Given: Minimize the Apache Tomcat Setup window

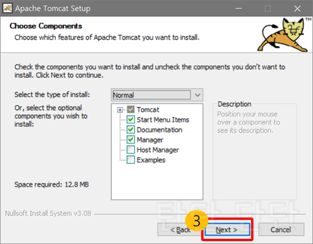Looking at the screenshot, I should pyautogui.click(x=239, y=8).
